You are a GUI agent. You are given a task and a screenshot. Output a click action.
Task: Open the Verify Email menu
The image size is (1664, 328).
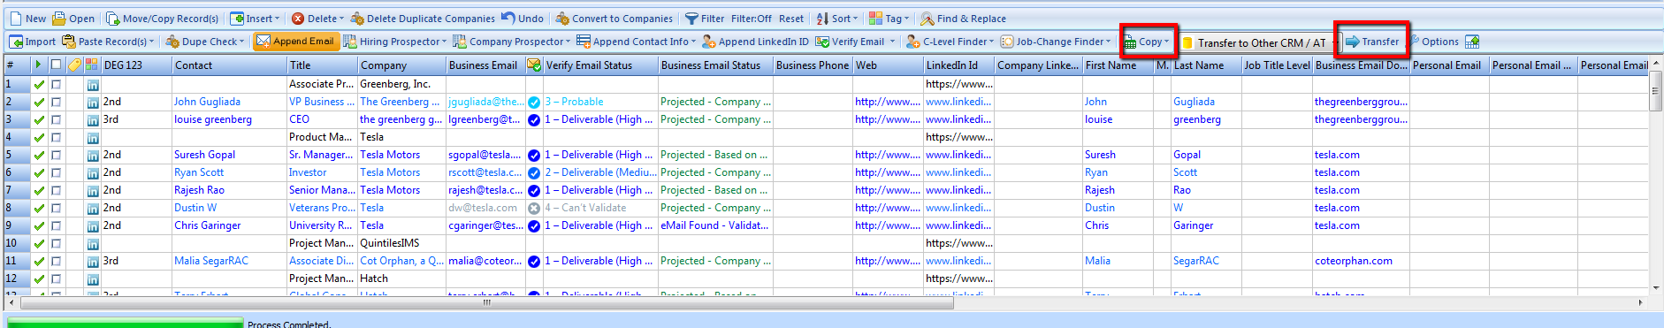[856, 42]
